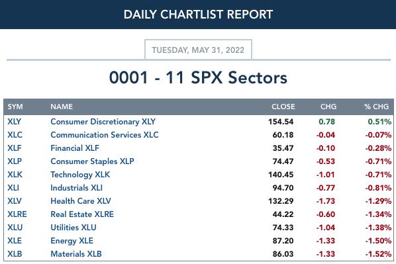Sort table by SYM column header
The width and height of the screenshot is (396, 264).
(15, 107)
